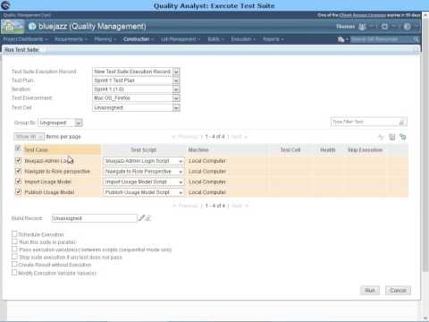Viewport: 429px width, 322px height.
Task: Enable the Schedule Execution checkbox
Action: click(x=14, y=233)
